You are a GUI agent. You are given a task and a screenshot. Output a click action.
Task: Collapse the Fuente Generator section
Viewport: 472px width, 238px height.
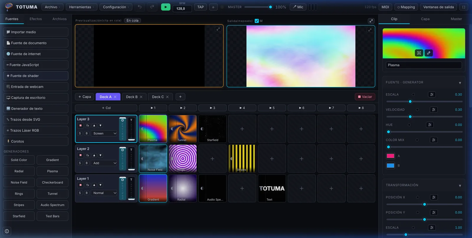coord(460,83)
